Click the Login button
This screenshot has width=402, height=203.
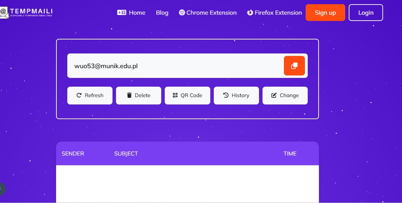[x=366, y=13]
